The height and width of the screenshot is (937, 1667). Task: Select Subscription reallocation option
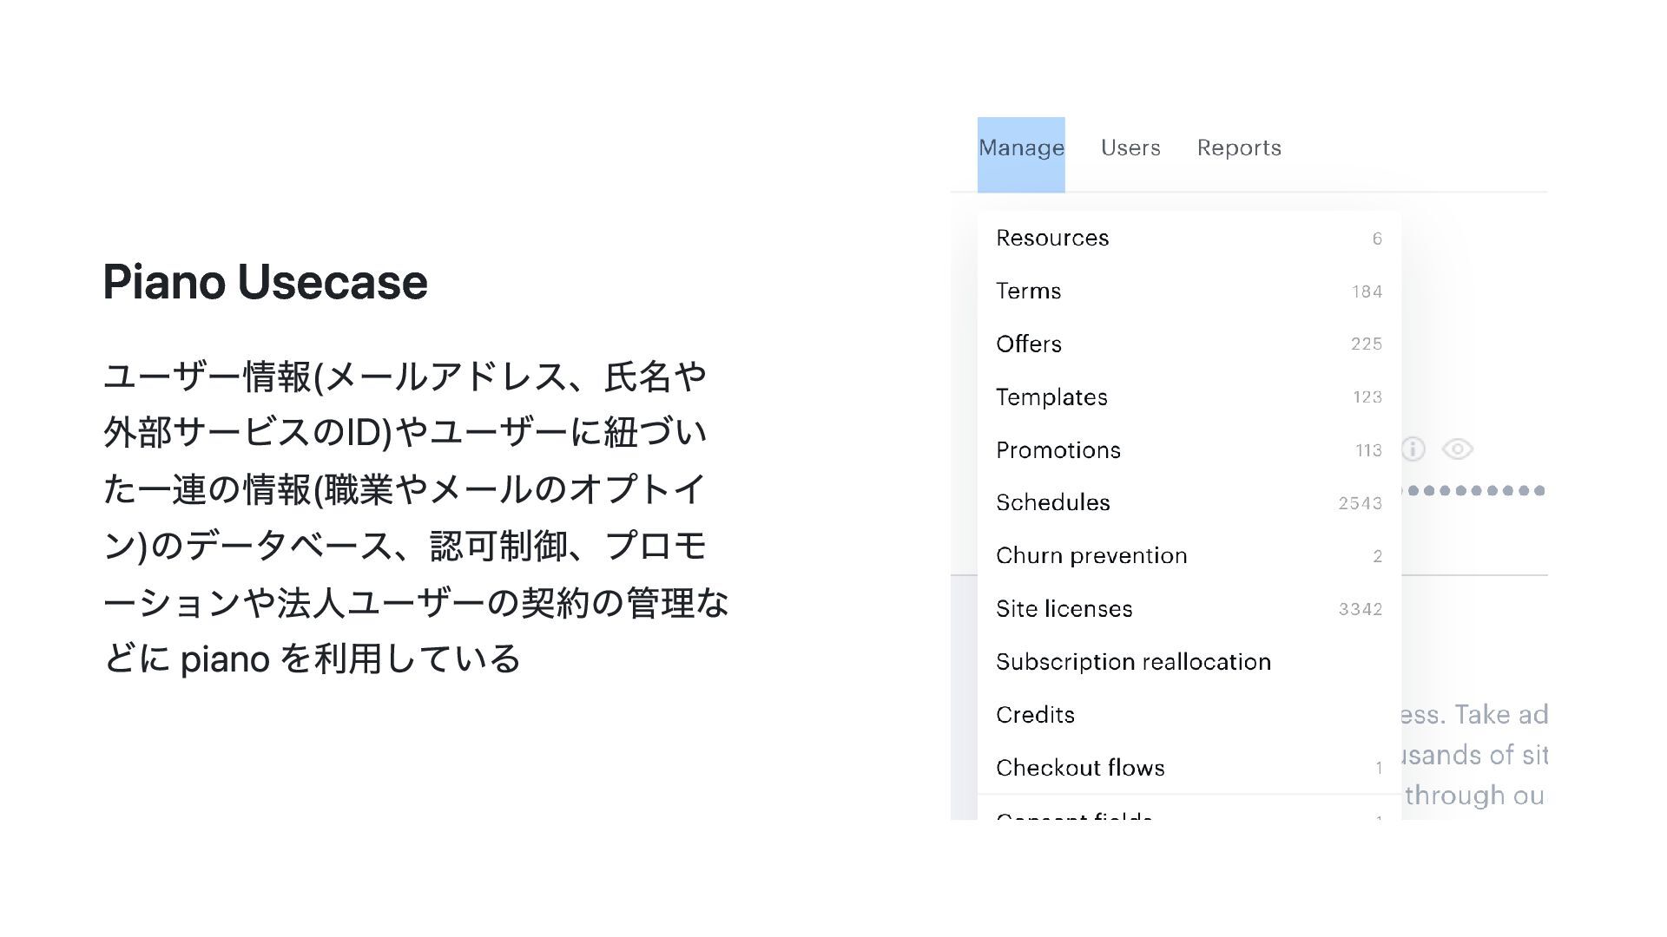point(1133,662)
